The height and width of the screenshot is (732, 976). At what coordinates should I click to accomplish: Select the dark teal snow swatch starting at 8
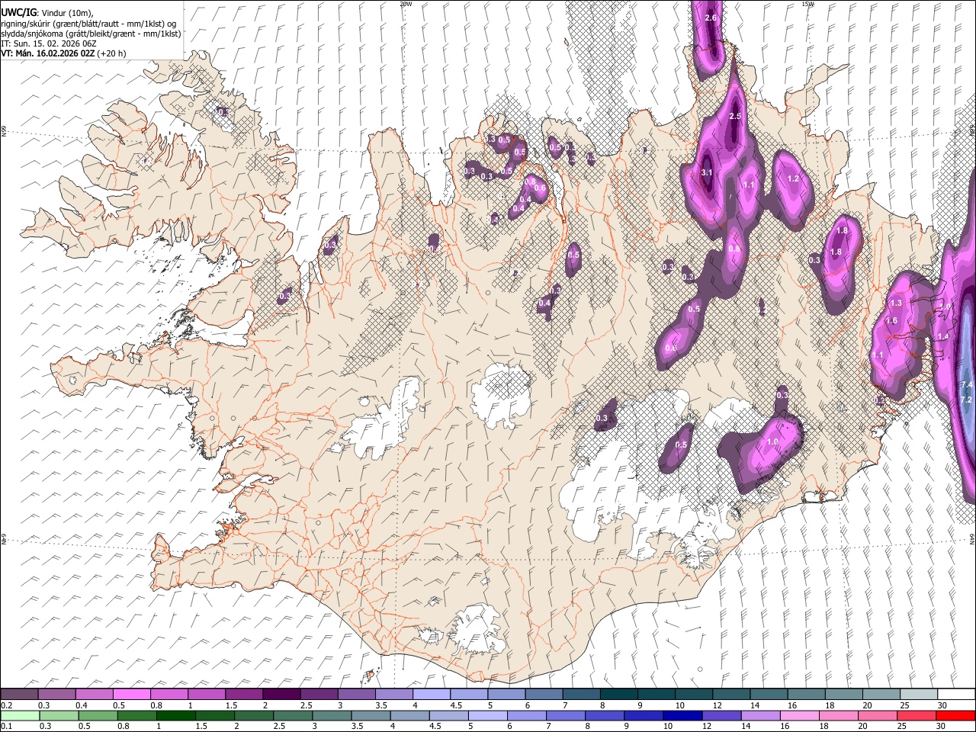[x=618, y=695]
